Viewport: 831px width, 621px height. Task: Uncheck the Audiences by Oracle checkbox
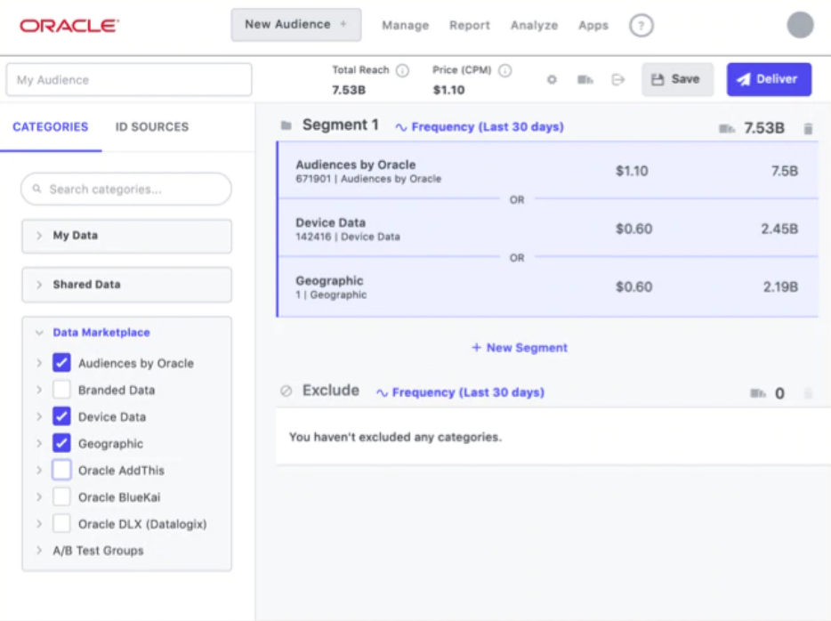pos(61,363)
